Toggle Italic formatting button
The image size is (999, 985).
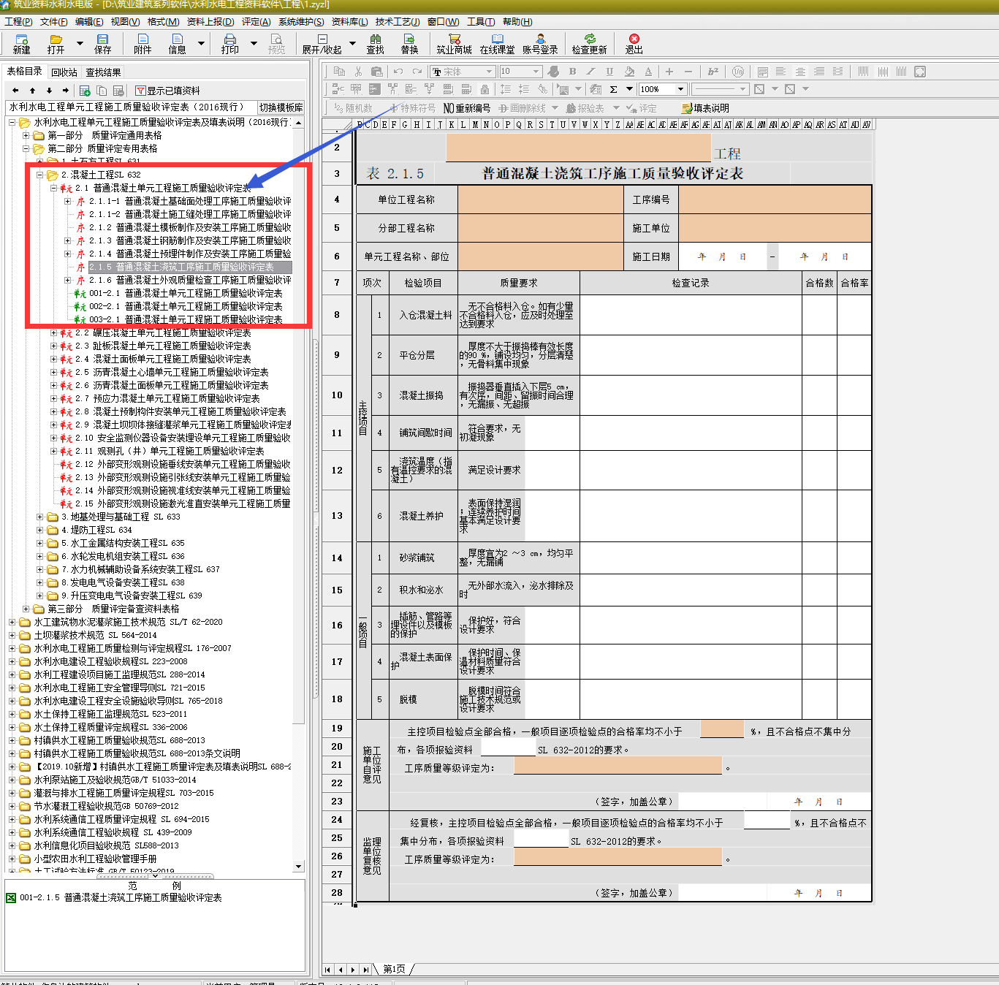pyautogui.click(x=591, y=72)
